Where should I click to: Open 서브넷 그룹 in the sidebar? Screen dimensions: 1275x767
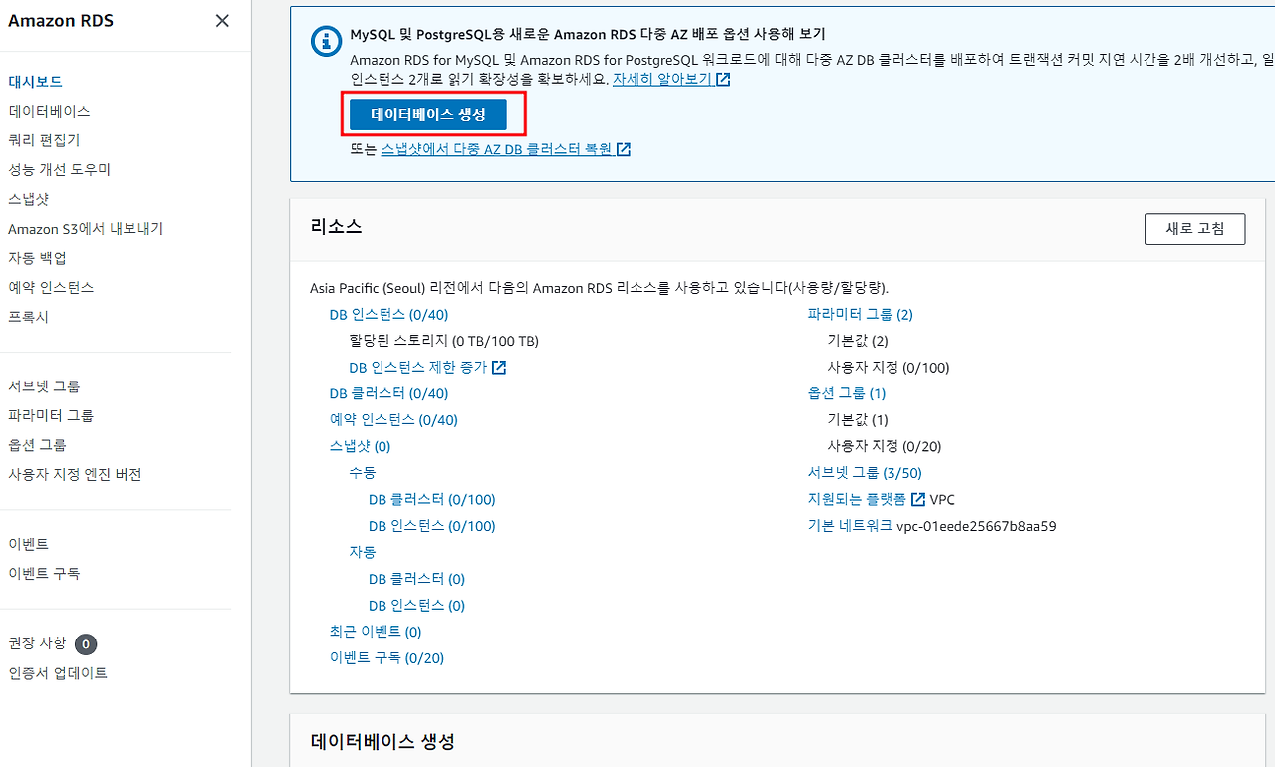(45, 386)
